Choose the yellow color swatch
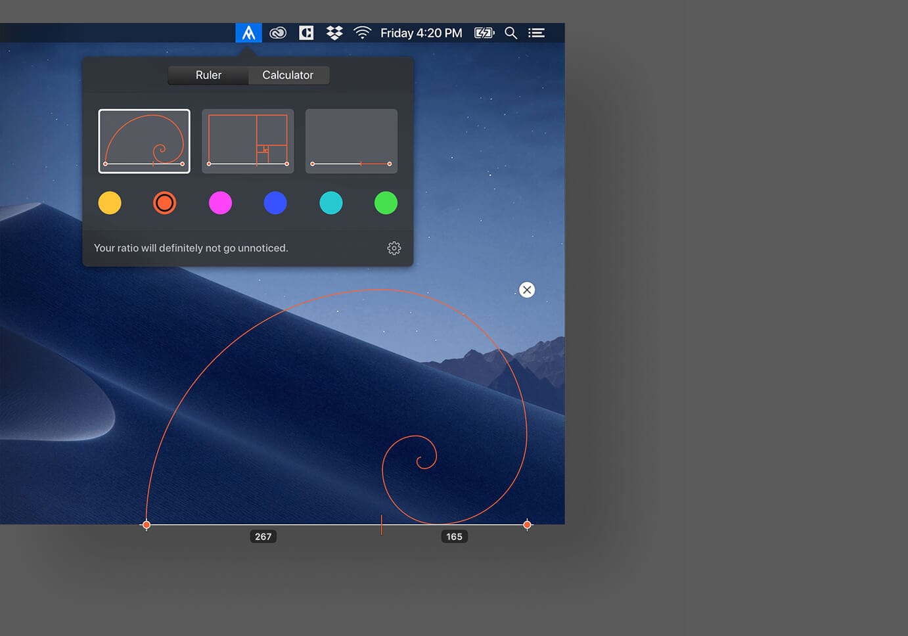The width and height of the screenshot is (908, 636). tap(110, 203)
